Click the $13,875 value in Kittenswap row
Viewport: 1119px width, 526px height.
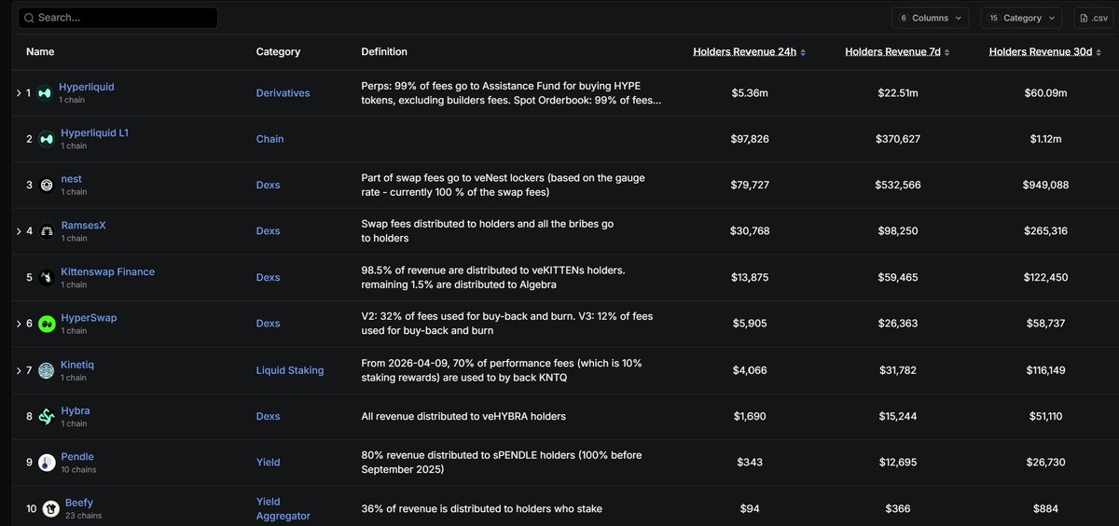coord(750,278)
